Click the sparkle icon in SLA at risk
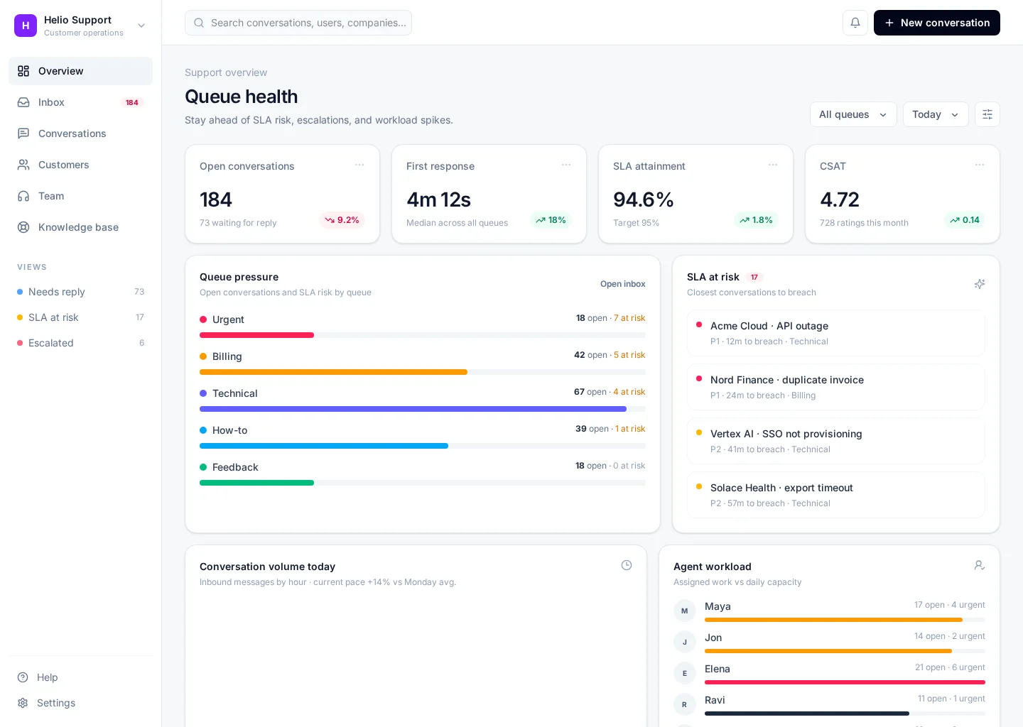This screenshot has height=727, width=1023. coord(980,284)
